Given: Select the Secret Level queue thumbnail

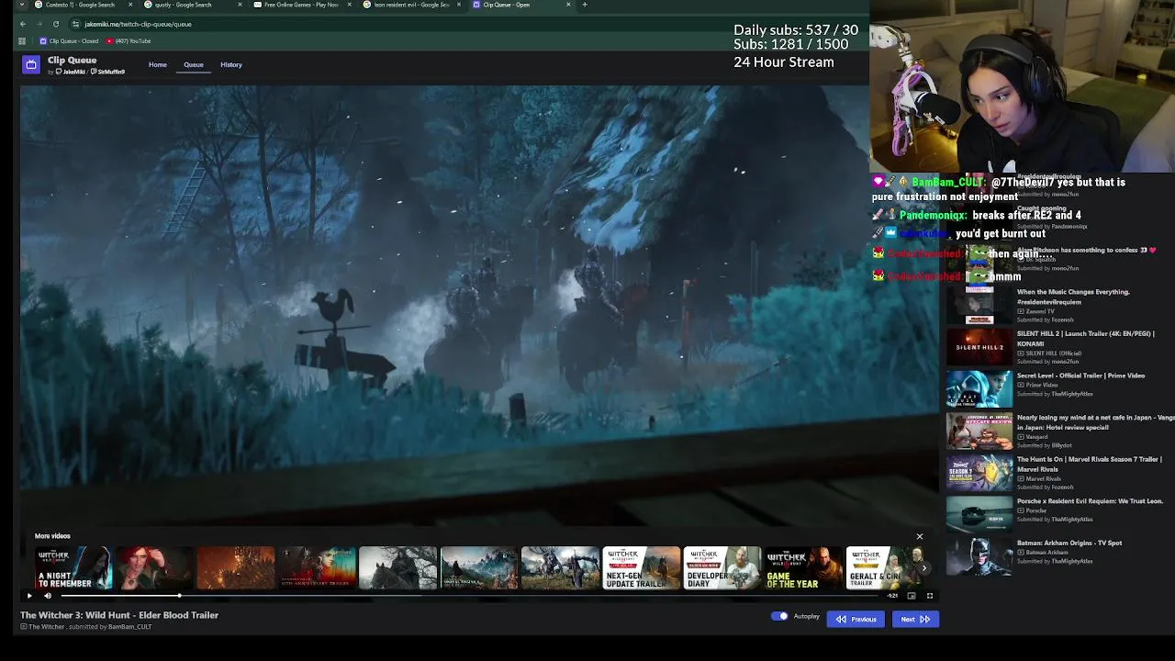Looking at the screenshot, I should (x=979, y=389).
